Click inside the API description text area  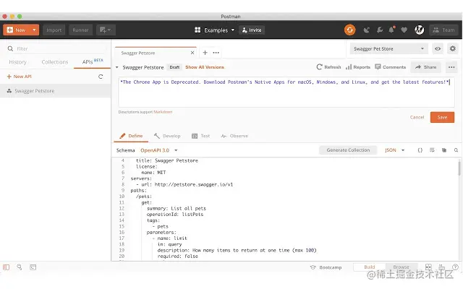pos(286,92)
